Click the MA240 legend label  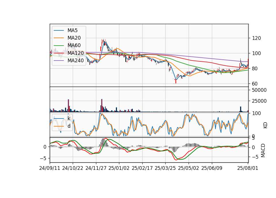76,61
